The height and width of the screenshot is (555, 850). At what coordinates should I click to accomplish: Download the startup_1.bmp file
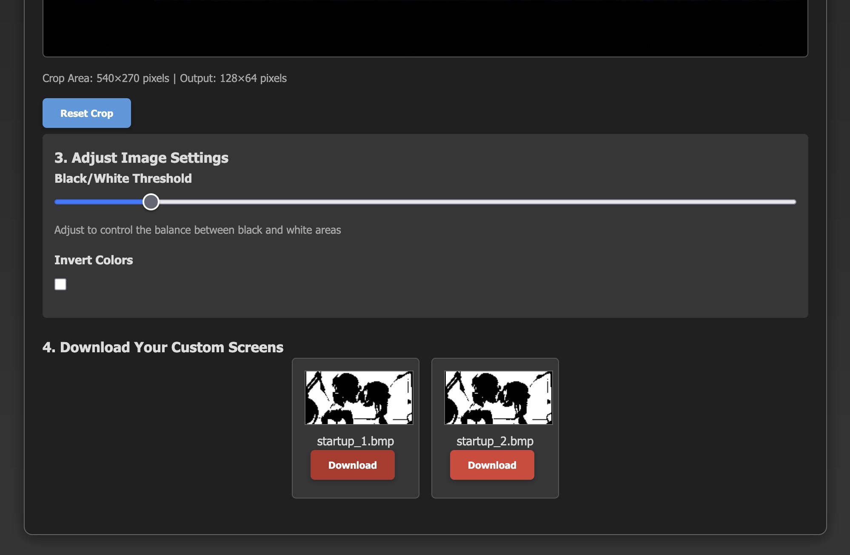pos(352,465)
